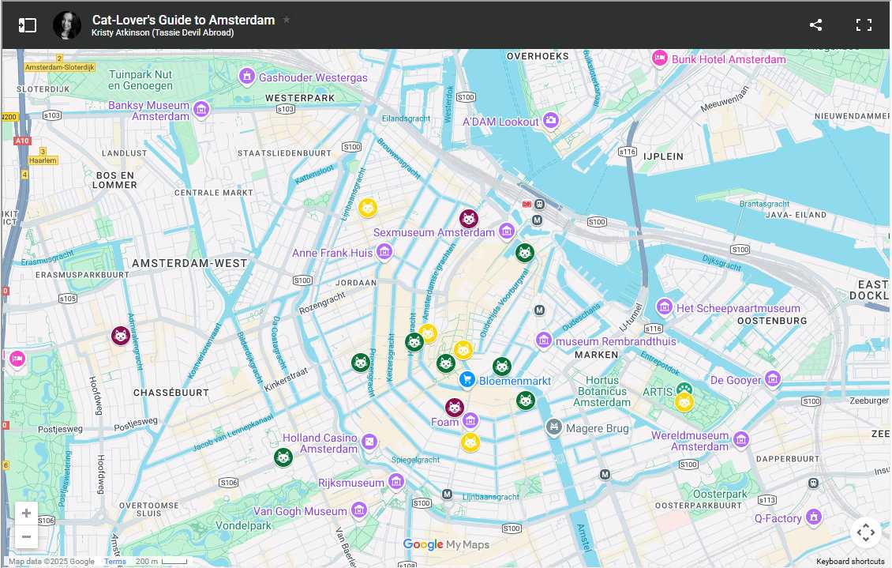Click the A'DAM Lookout label
892x568 pixels.
tap(500, 122)
